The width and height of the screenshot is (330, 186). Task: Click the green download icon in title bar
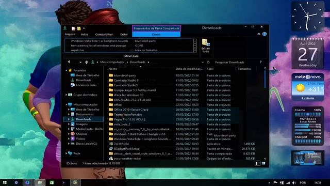click(x=65, y=28)
